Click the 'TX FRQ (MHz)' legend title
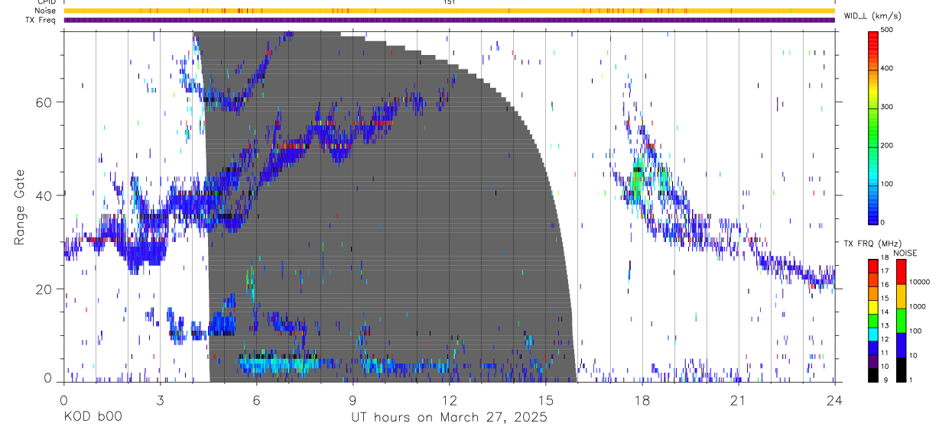 coord(872,244)
